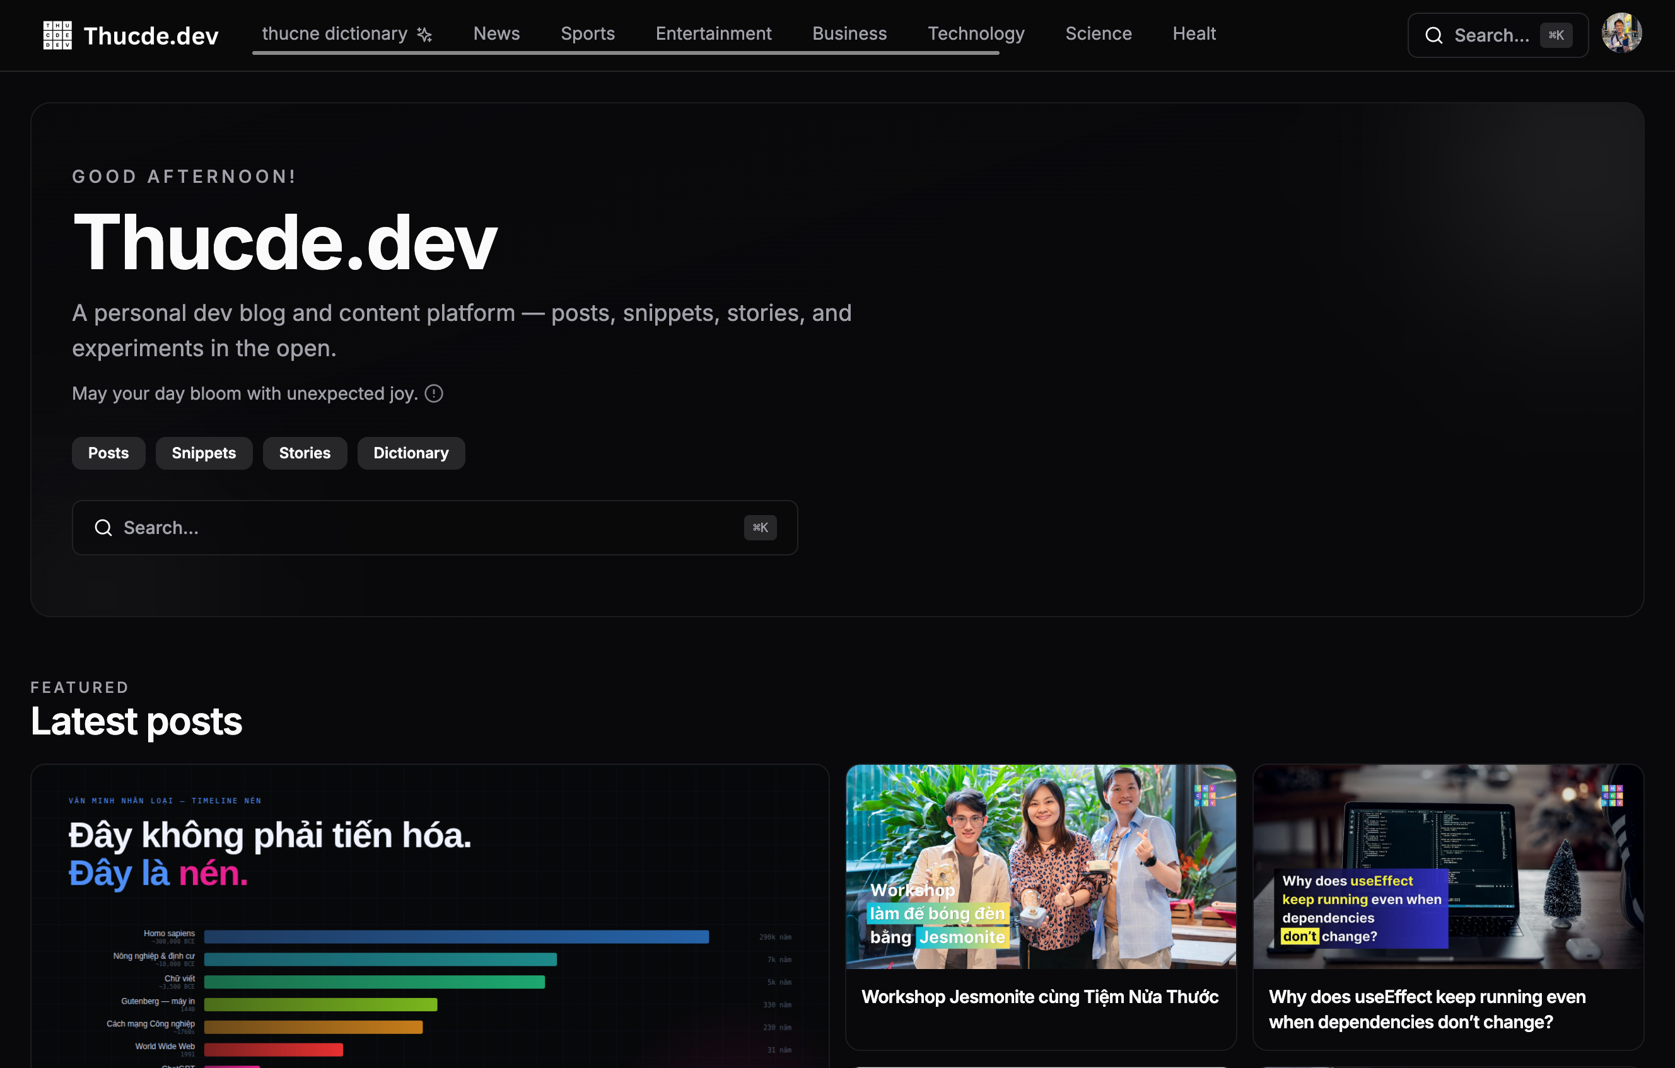Click title 'Why does useEffect keep running'
Image resolution: width=1675 pixels, height=1068 pixels.
pos(1427,1009)
